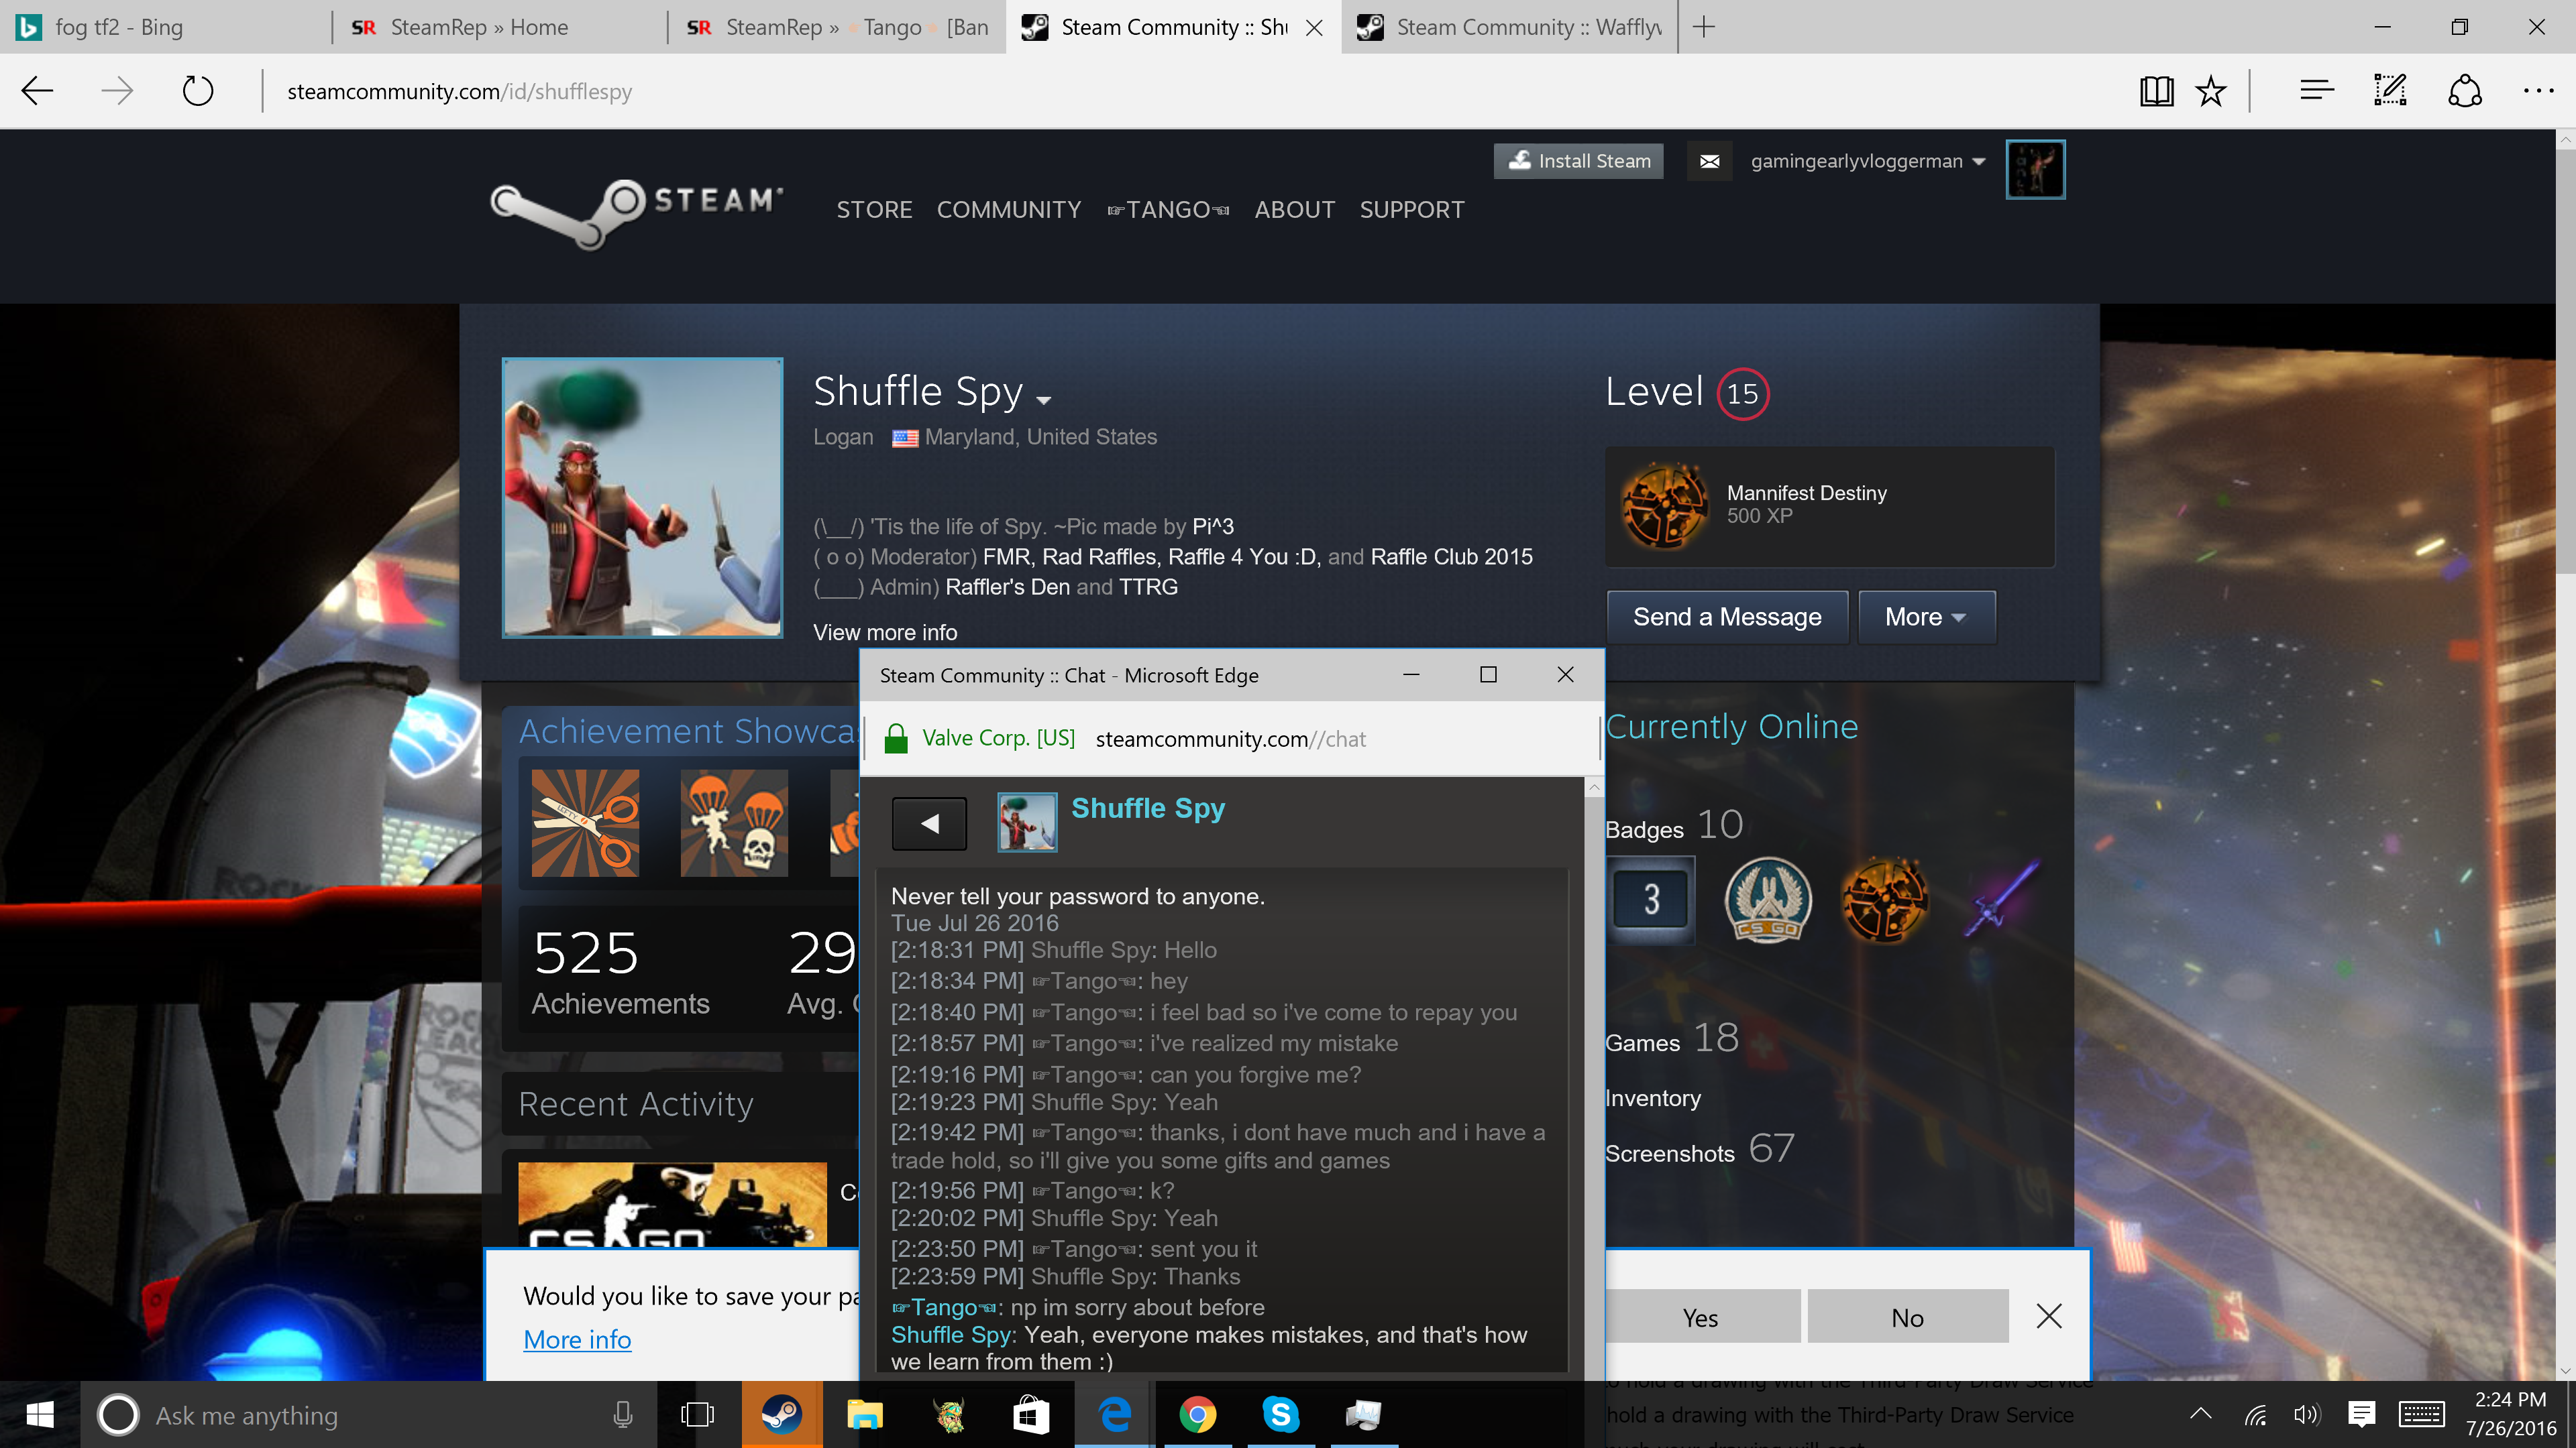The width and height of the screenshot is (2576, 1448).
Task: Click Shuffle Spy's large profile avatar
Action: pos(642,497)
